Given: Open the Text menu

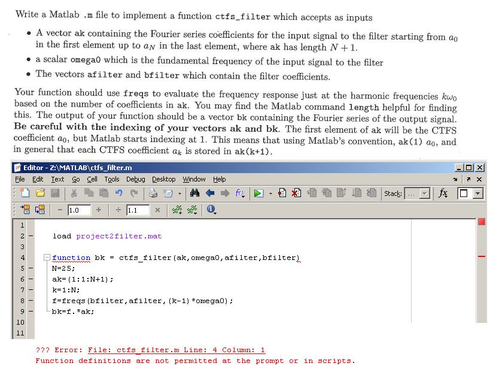Looking at the screenshot, I should [57, 179].
